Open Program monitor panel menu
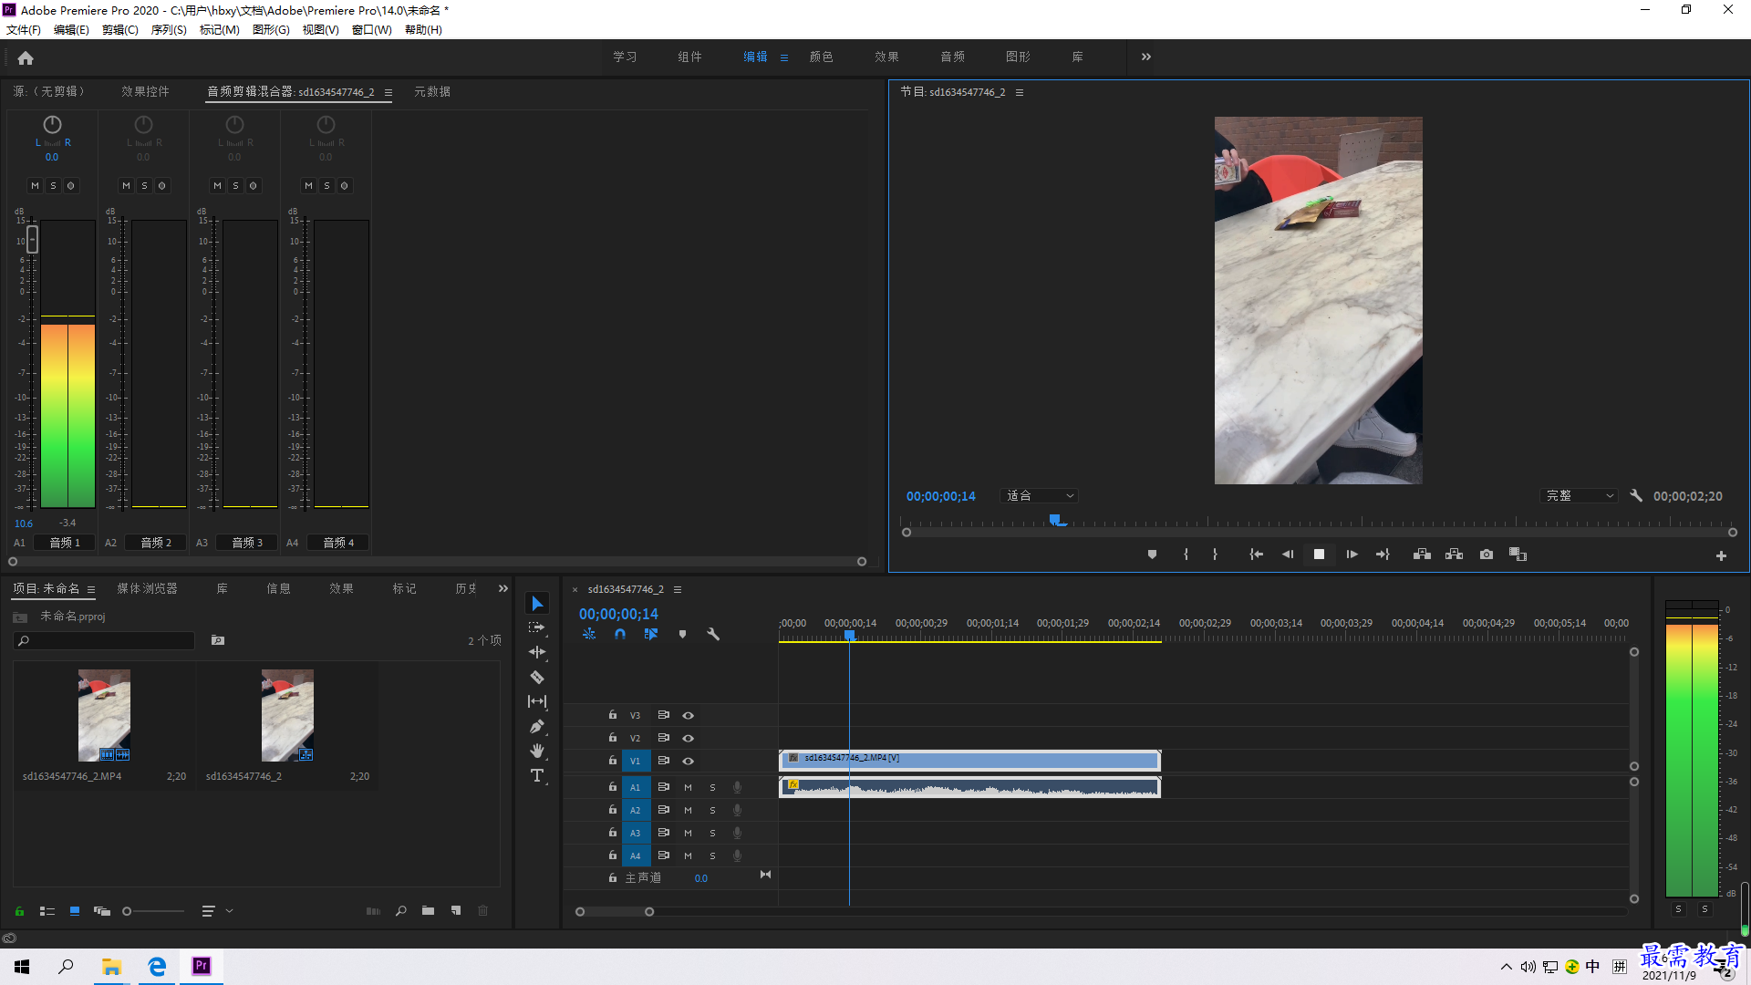Screen dimensions: 1751x985 click(x=1020, y=92)
